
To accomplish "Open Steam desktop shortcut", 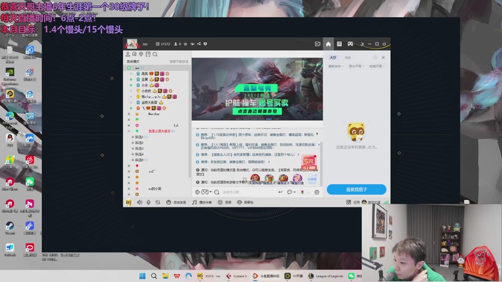I will click(9, 228).
